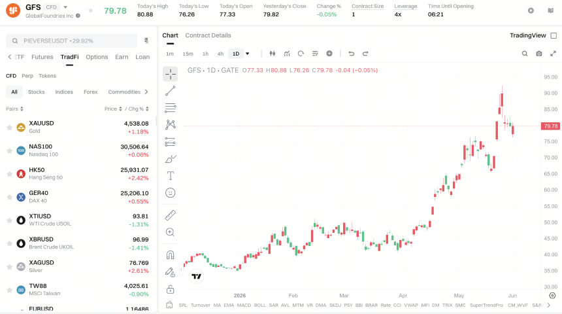562x314 pixels.
Task: Select the Tokens sub-tab
Action: pyautogui.click(x=47, y=76)
